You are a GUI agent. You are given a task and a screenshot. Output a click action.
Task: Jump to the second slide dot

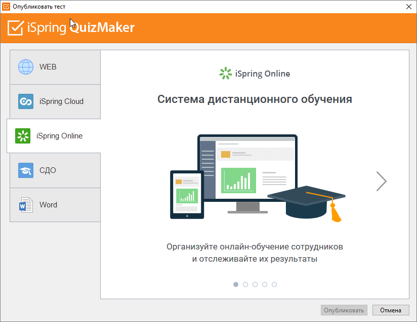click(245, 284)
